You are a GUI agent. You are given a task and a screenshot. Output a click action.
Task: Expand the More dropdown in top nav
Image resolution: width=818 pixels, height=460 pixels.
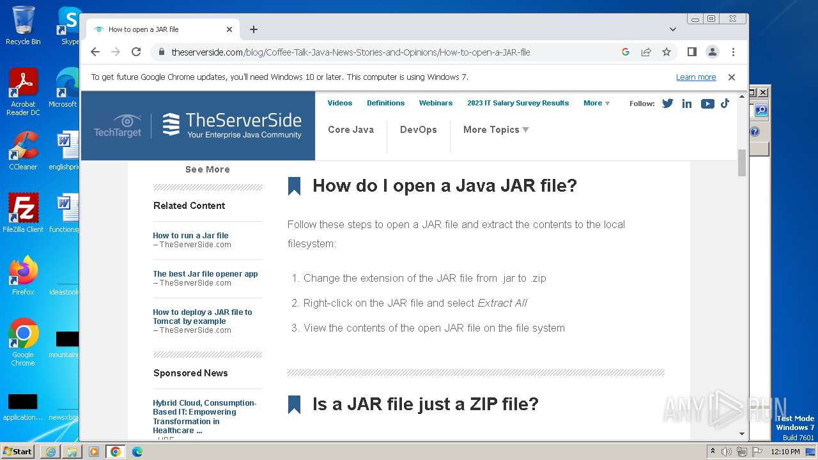click(x=596, y=103)
